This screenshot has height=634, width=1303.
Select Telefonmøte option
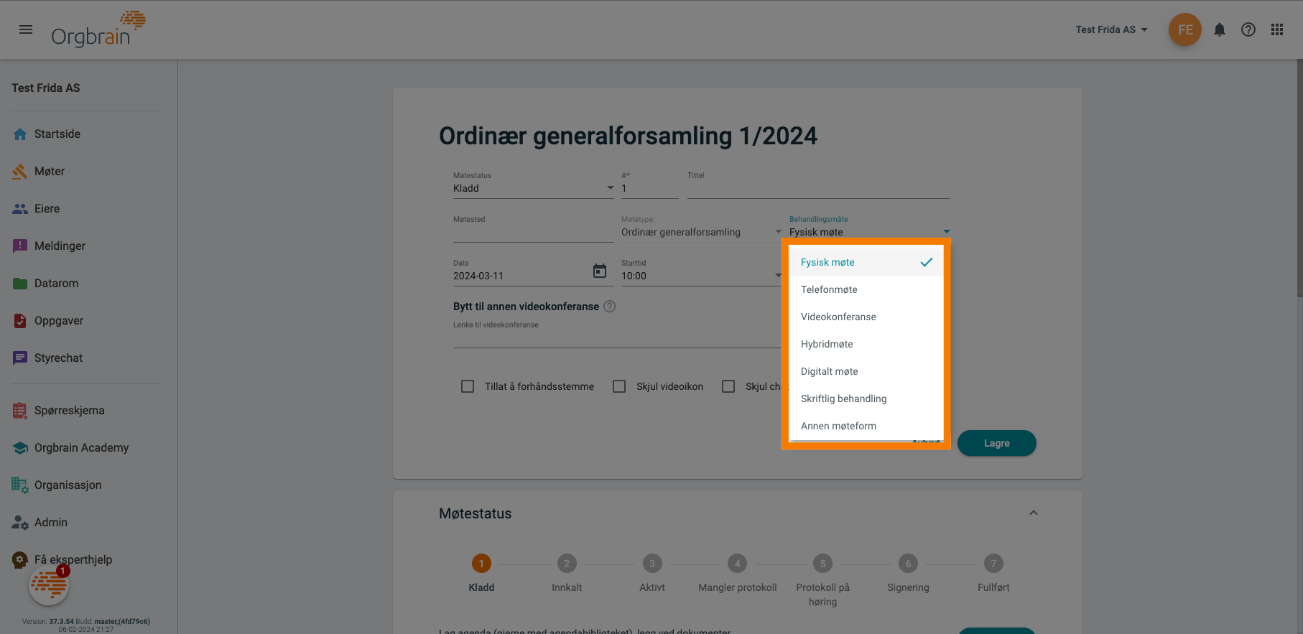(866, 289)
